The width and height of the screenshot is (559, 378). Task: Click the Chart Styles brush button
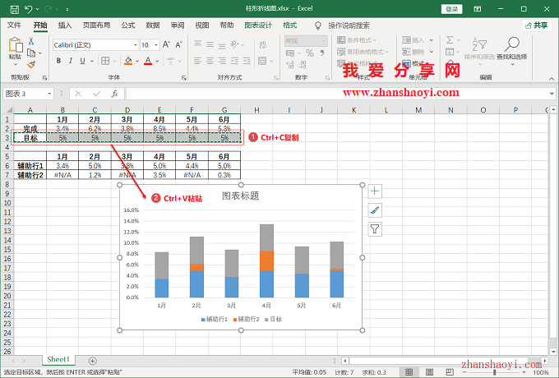click(x=375, y=210)
